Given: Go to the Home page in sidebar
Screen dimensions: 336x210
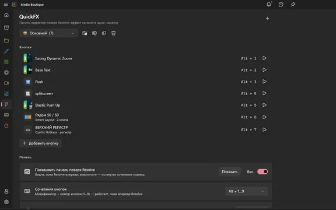Looking at the screenshot, I should click(6, 15).
